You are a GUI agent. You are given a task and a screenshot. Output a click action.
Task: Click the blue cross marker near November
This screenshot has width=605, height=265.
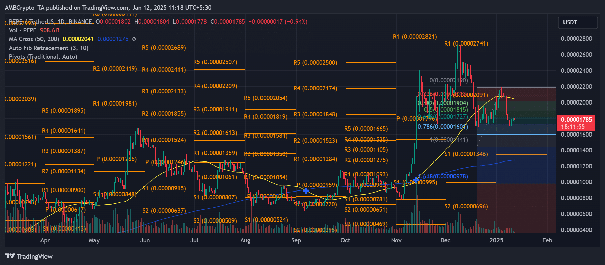(x=416, y=181)
